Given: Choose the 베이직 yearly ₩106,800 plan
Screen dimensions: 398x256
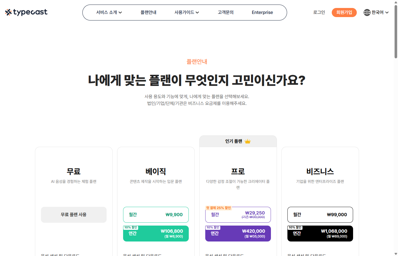Looking at the screenshot, I should coord(156,233).
